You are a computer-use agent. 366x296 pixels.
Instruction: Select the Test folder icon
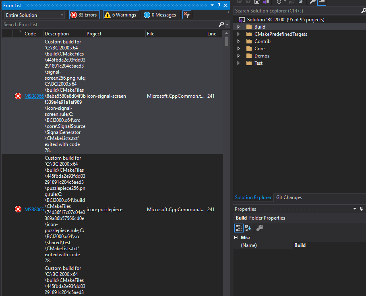(x=249, y=63)
